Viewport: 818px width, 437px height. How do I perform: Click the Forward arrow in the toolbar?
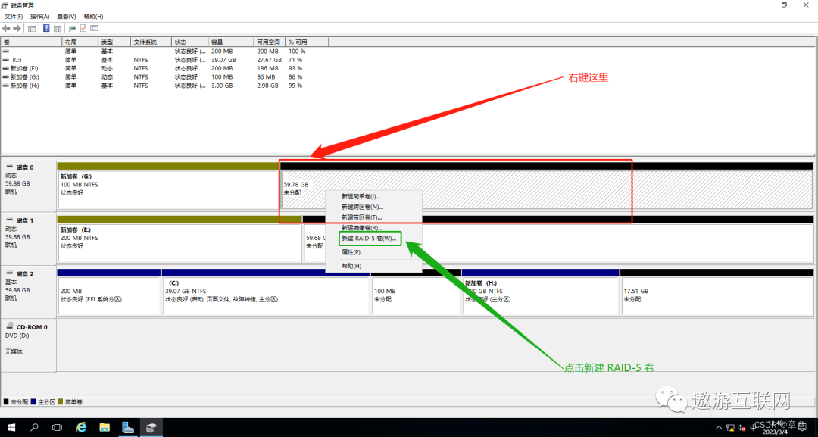[x=17, y=28]
